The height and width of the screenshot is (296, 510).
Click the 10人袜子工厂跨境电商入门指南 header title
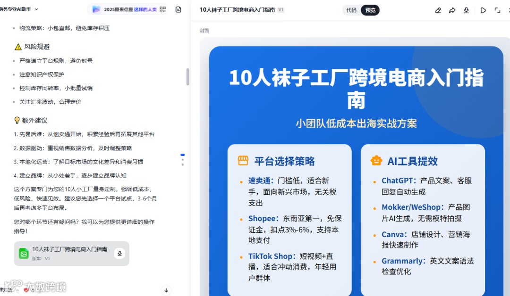[x=237, y=10]
